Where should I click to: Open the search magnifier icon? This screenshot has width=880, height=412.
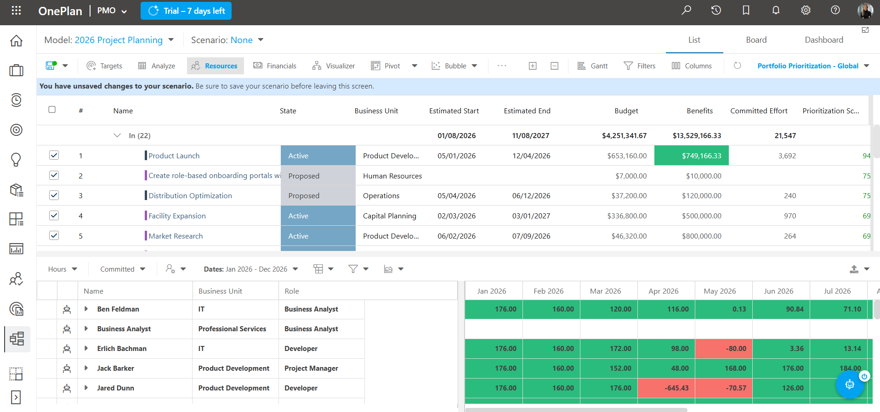click(686, 10)
